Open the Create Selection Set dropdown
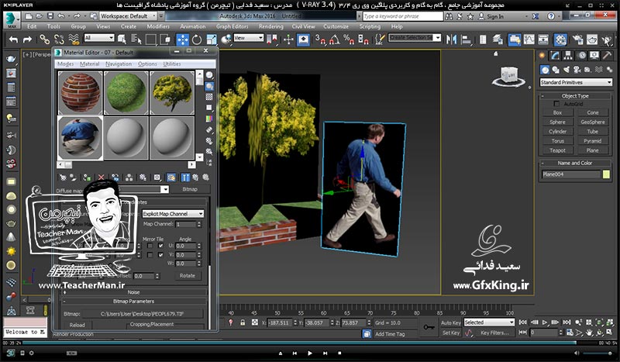This screenshot has height=362, width=620. click(x=415, y=37)
